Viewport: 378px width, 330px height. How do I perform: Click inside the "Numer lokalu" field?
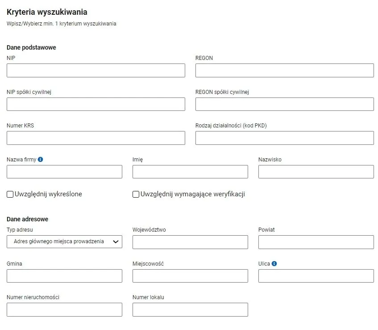(190, 309)
